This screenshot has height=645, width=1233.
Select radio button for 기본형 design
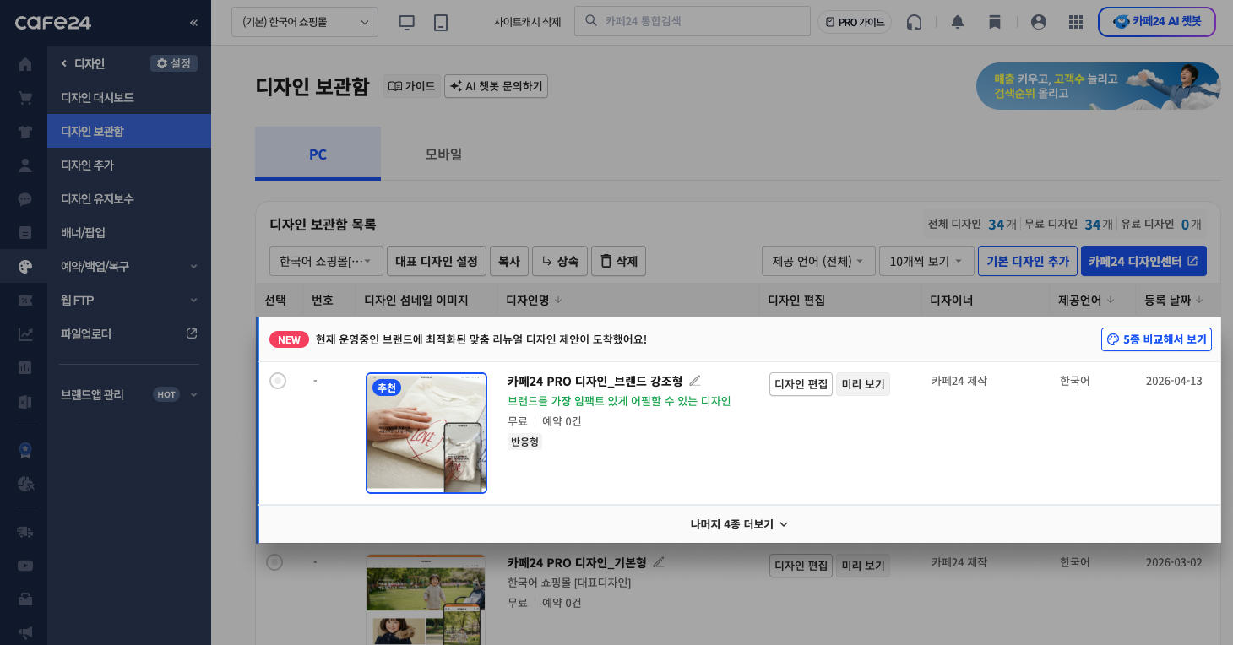[274, 562]
